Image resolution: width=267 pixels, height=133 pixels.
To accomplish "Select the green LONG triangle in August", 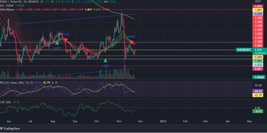I will point(57,43).
